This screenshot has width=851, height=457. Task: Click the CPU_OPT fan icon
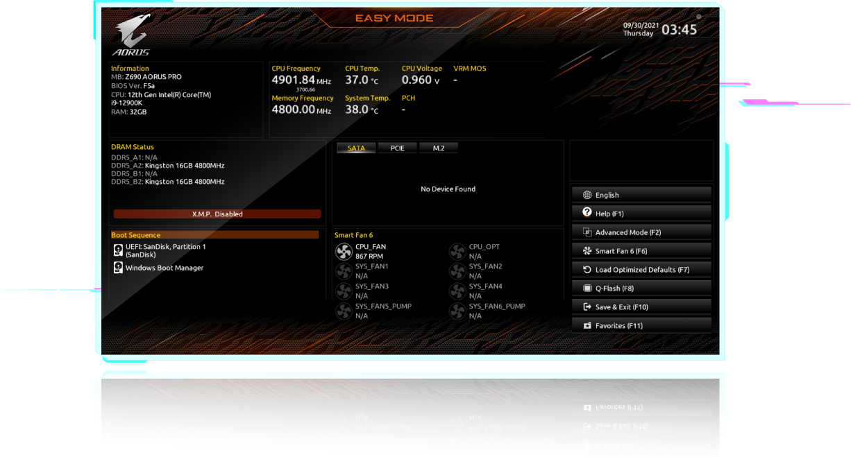tap(457, 252)
